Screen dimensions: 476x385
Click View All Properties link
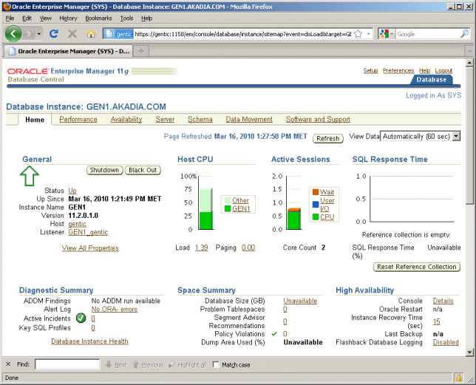90,248
